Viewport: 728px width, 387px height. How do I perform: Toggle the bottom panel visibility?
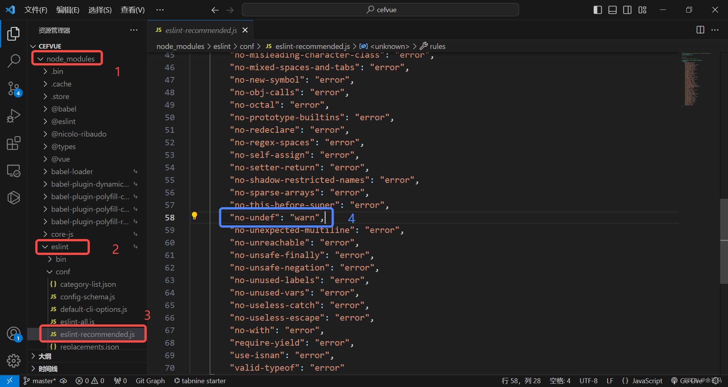(x=612, y=10)
